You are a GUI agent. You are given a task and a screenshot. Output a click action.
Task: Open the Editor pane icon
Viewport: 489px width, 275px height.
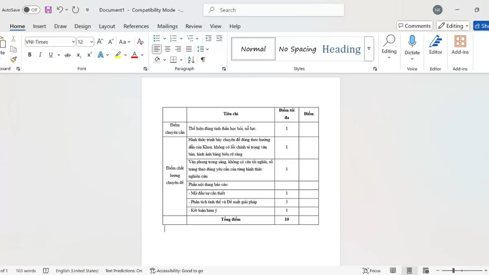pyautogui.click(x=435, y=41)
